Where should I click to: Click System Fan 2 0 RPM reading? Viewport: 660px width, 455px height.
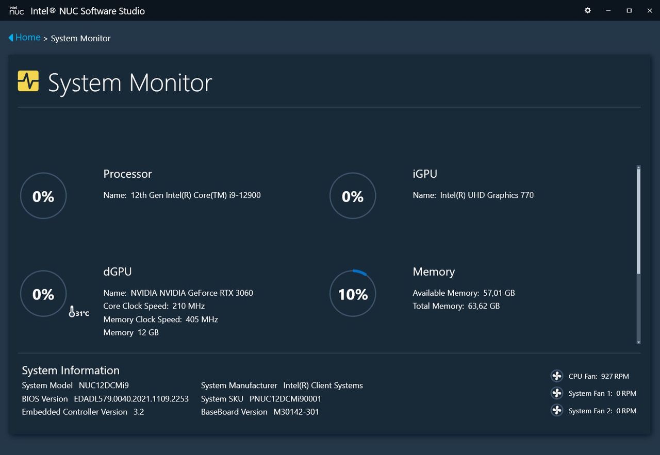coord(602,411)
